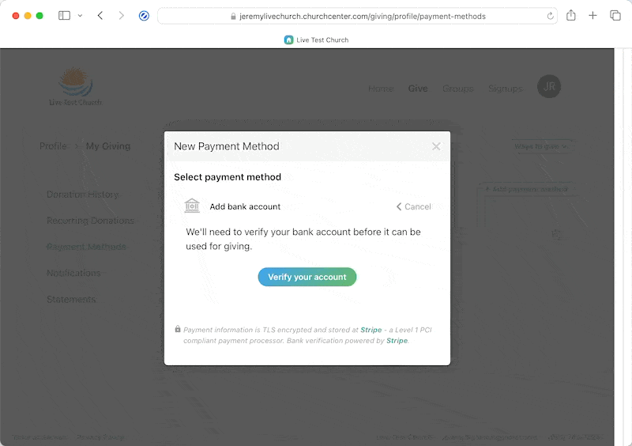This screenshot has height=446, width=632.
Task: Click the JR profile avatar
Action: point(549,87)
